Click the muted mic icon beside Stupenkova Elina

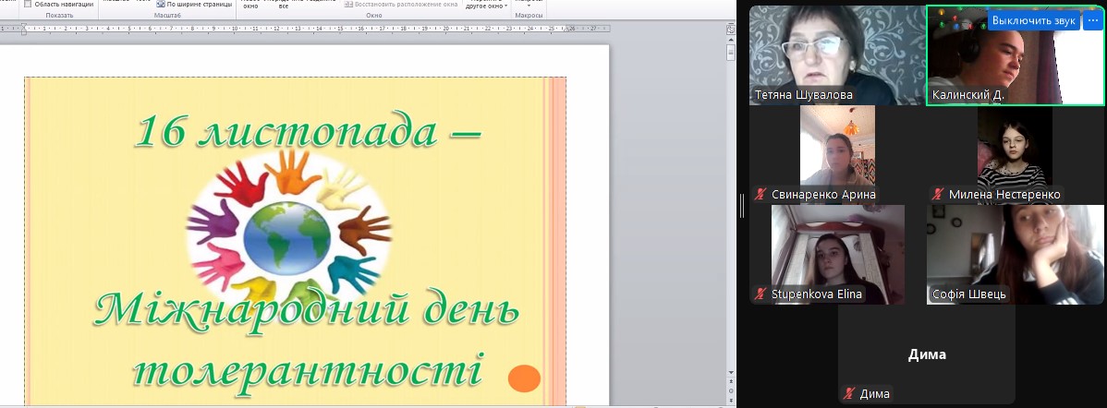760,294
